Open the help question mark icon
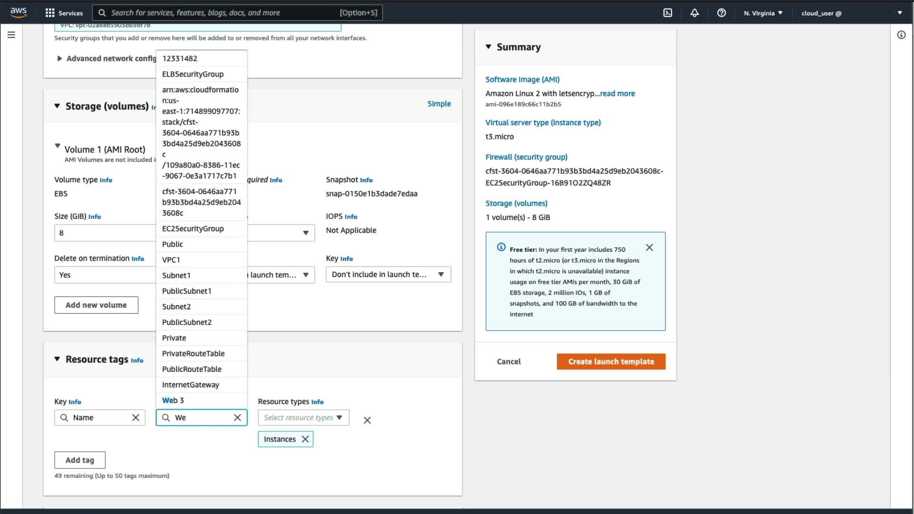The image size is (914, 514). point(721,13)
